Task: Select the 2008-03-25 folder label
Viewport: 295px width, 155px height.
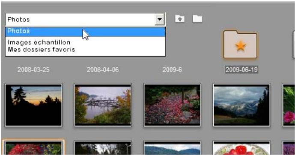Action: coord(33,70)
